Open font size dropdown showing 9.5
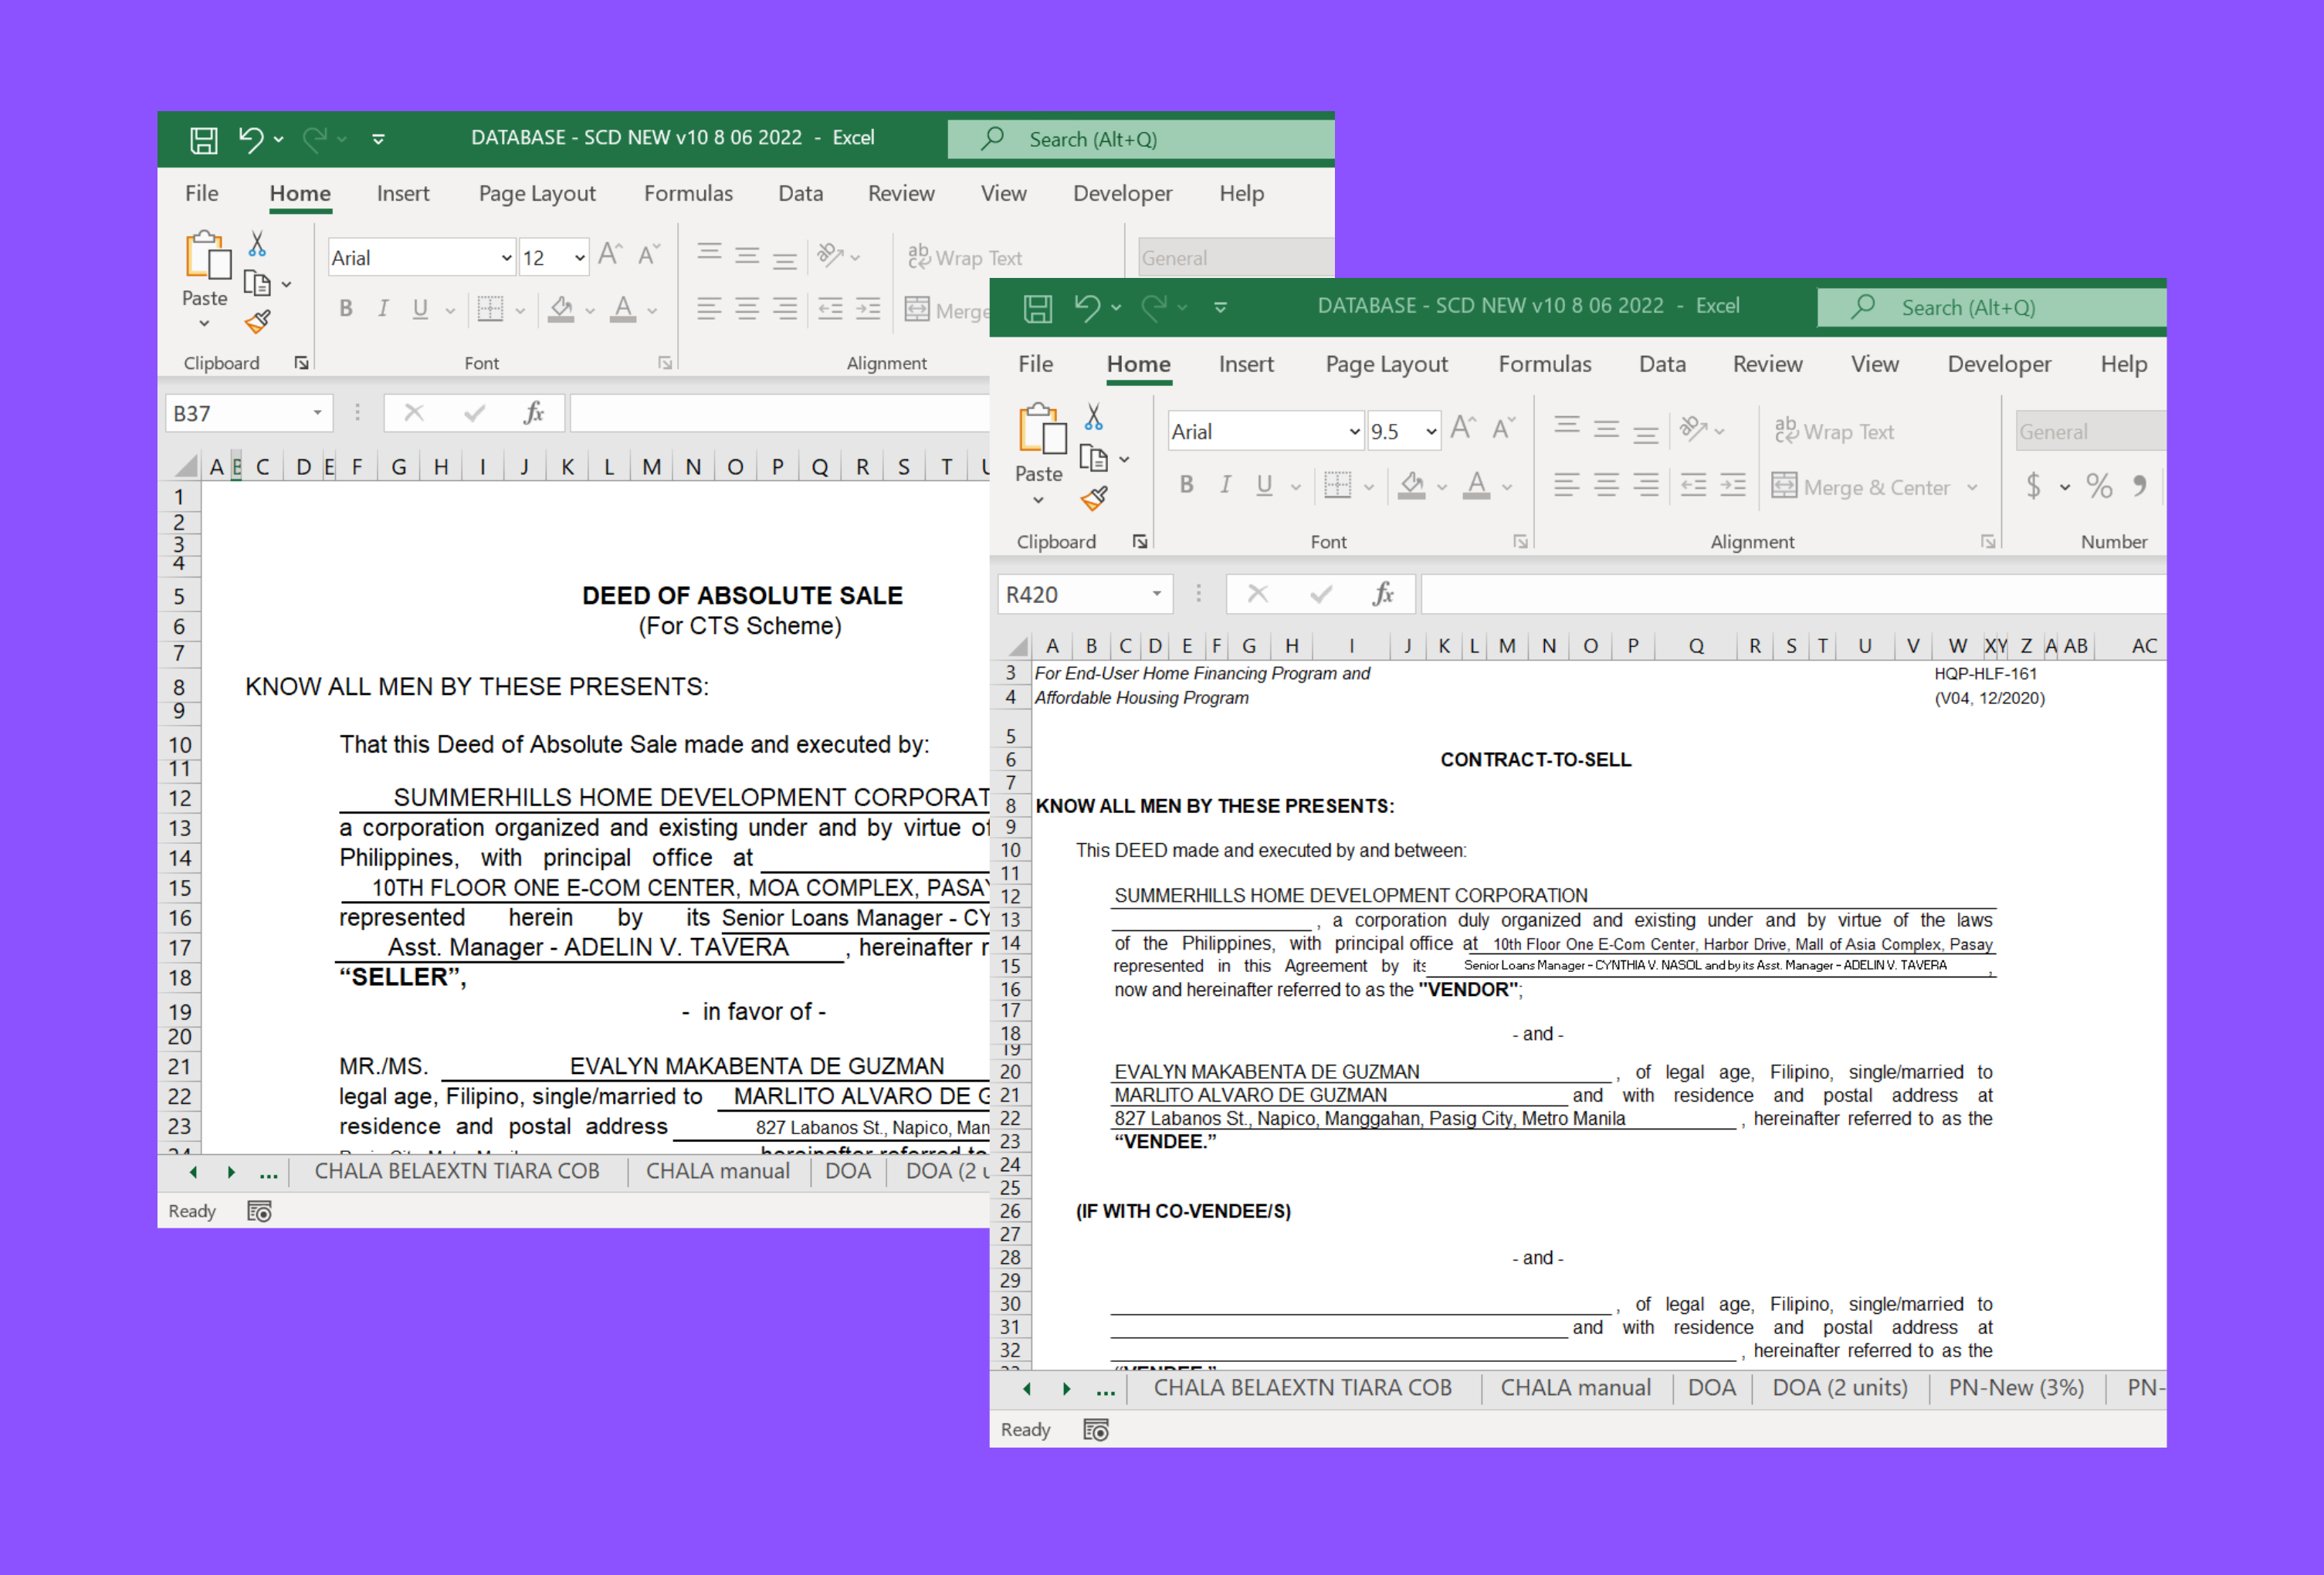 click(x=1431, y=432)
